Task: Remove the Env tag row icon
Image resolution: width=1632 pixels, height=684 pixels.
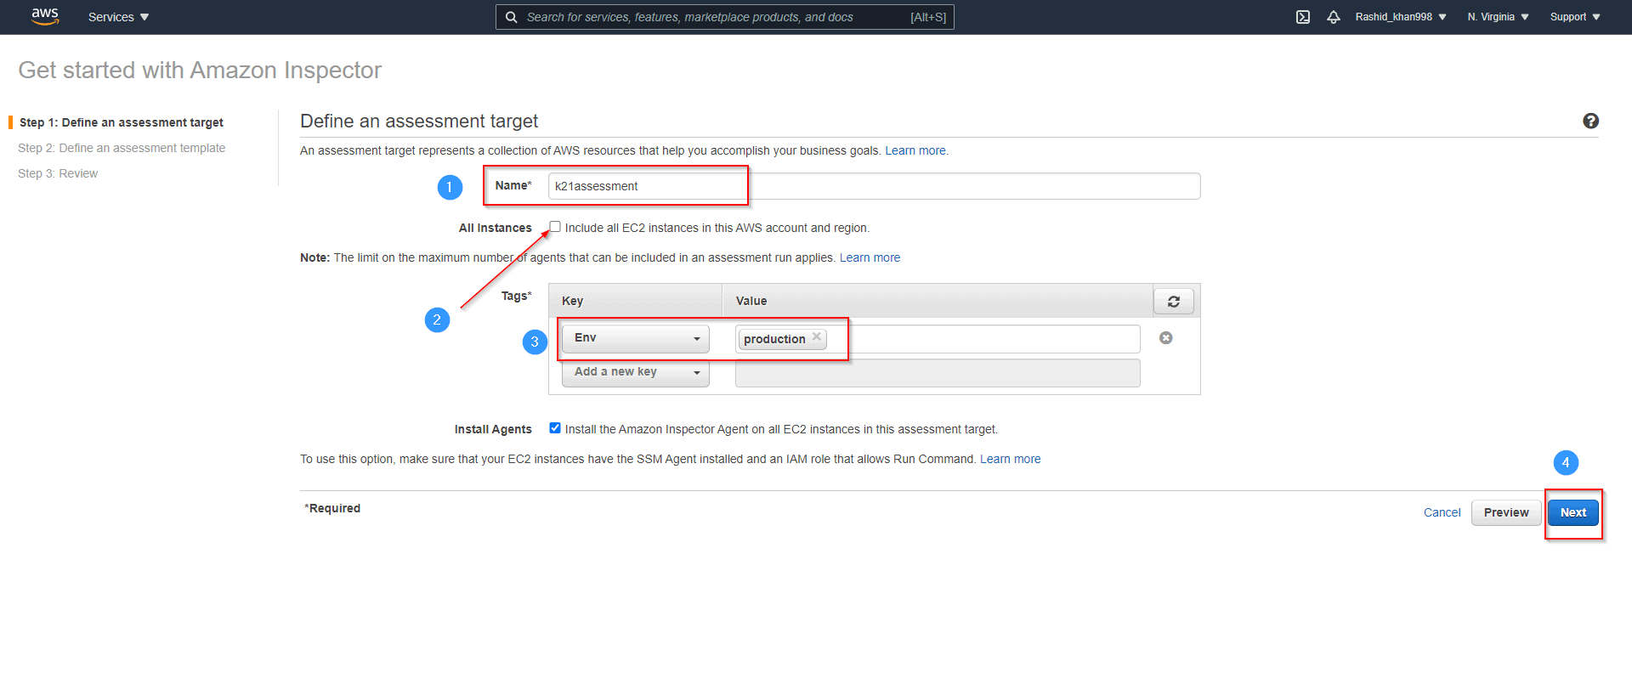Action: coord(1166,338)
